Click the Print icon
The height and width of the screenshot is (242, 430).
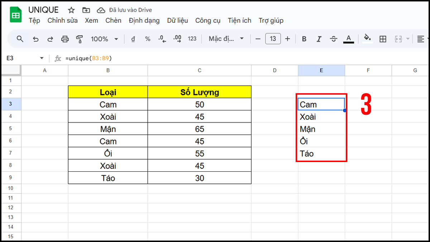click(x=65, y=39)
